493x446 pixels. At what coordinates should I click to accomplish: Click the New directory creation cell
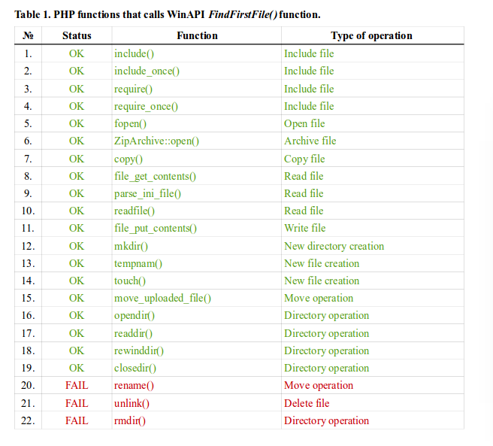click(334, 246)
